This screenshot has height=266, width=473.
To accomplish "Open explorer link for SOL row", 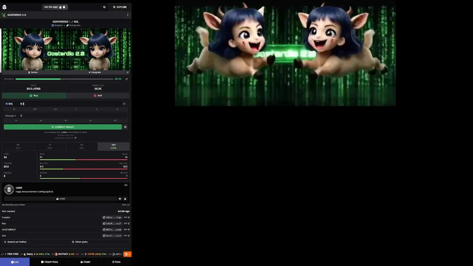I will tap(127, 236).
